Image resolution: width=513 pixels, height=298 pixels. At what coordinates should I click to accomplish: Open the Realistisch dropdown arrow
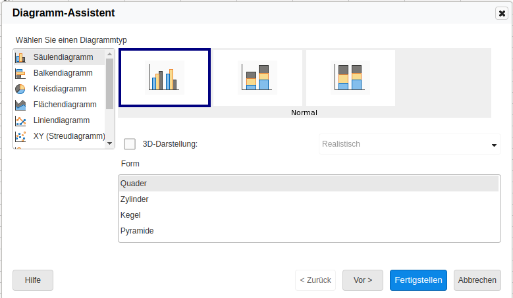point(494,145)
